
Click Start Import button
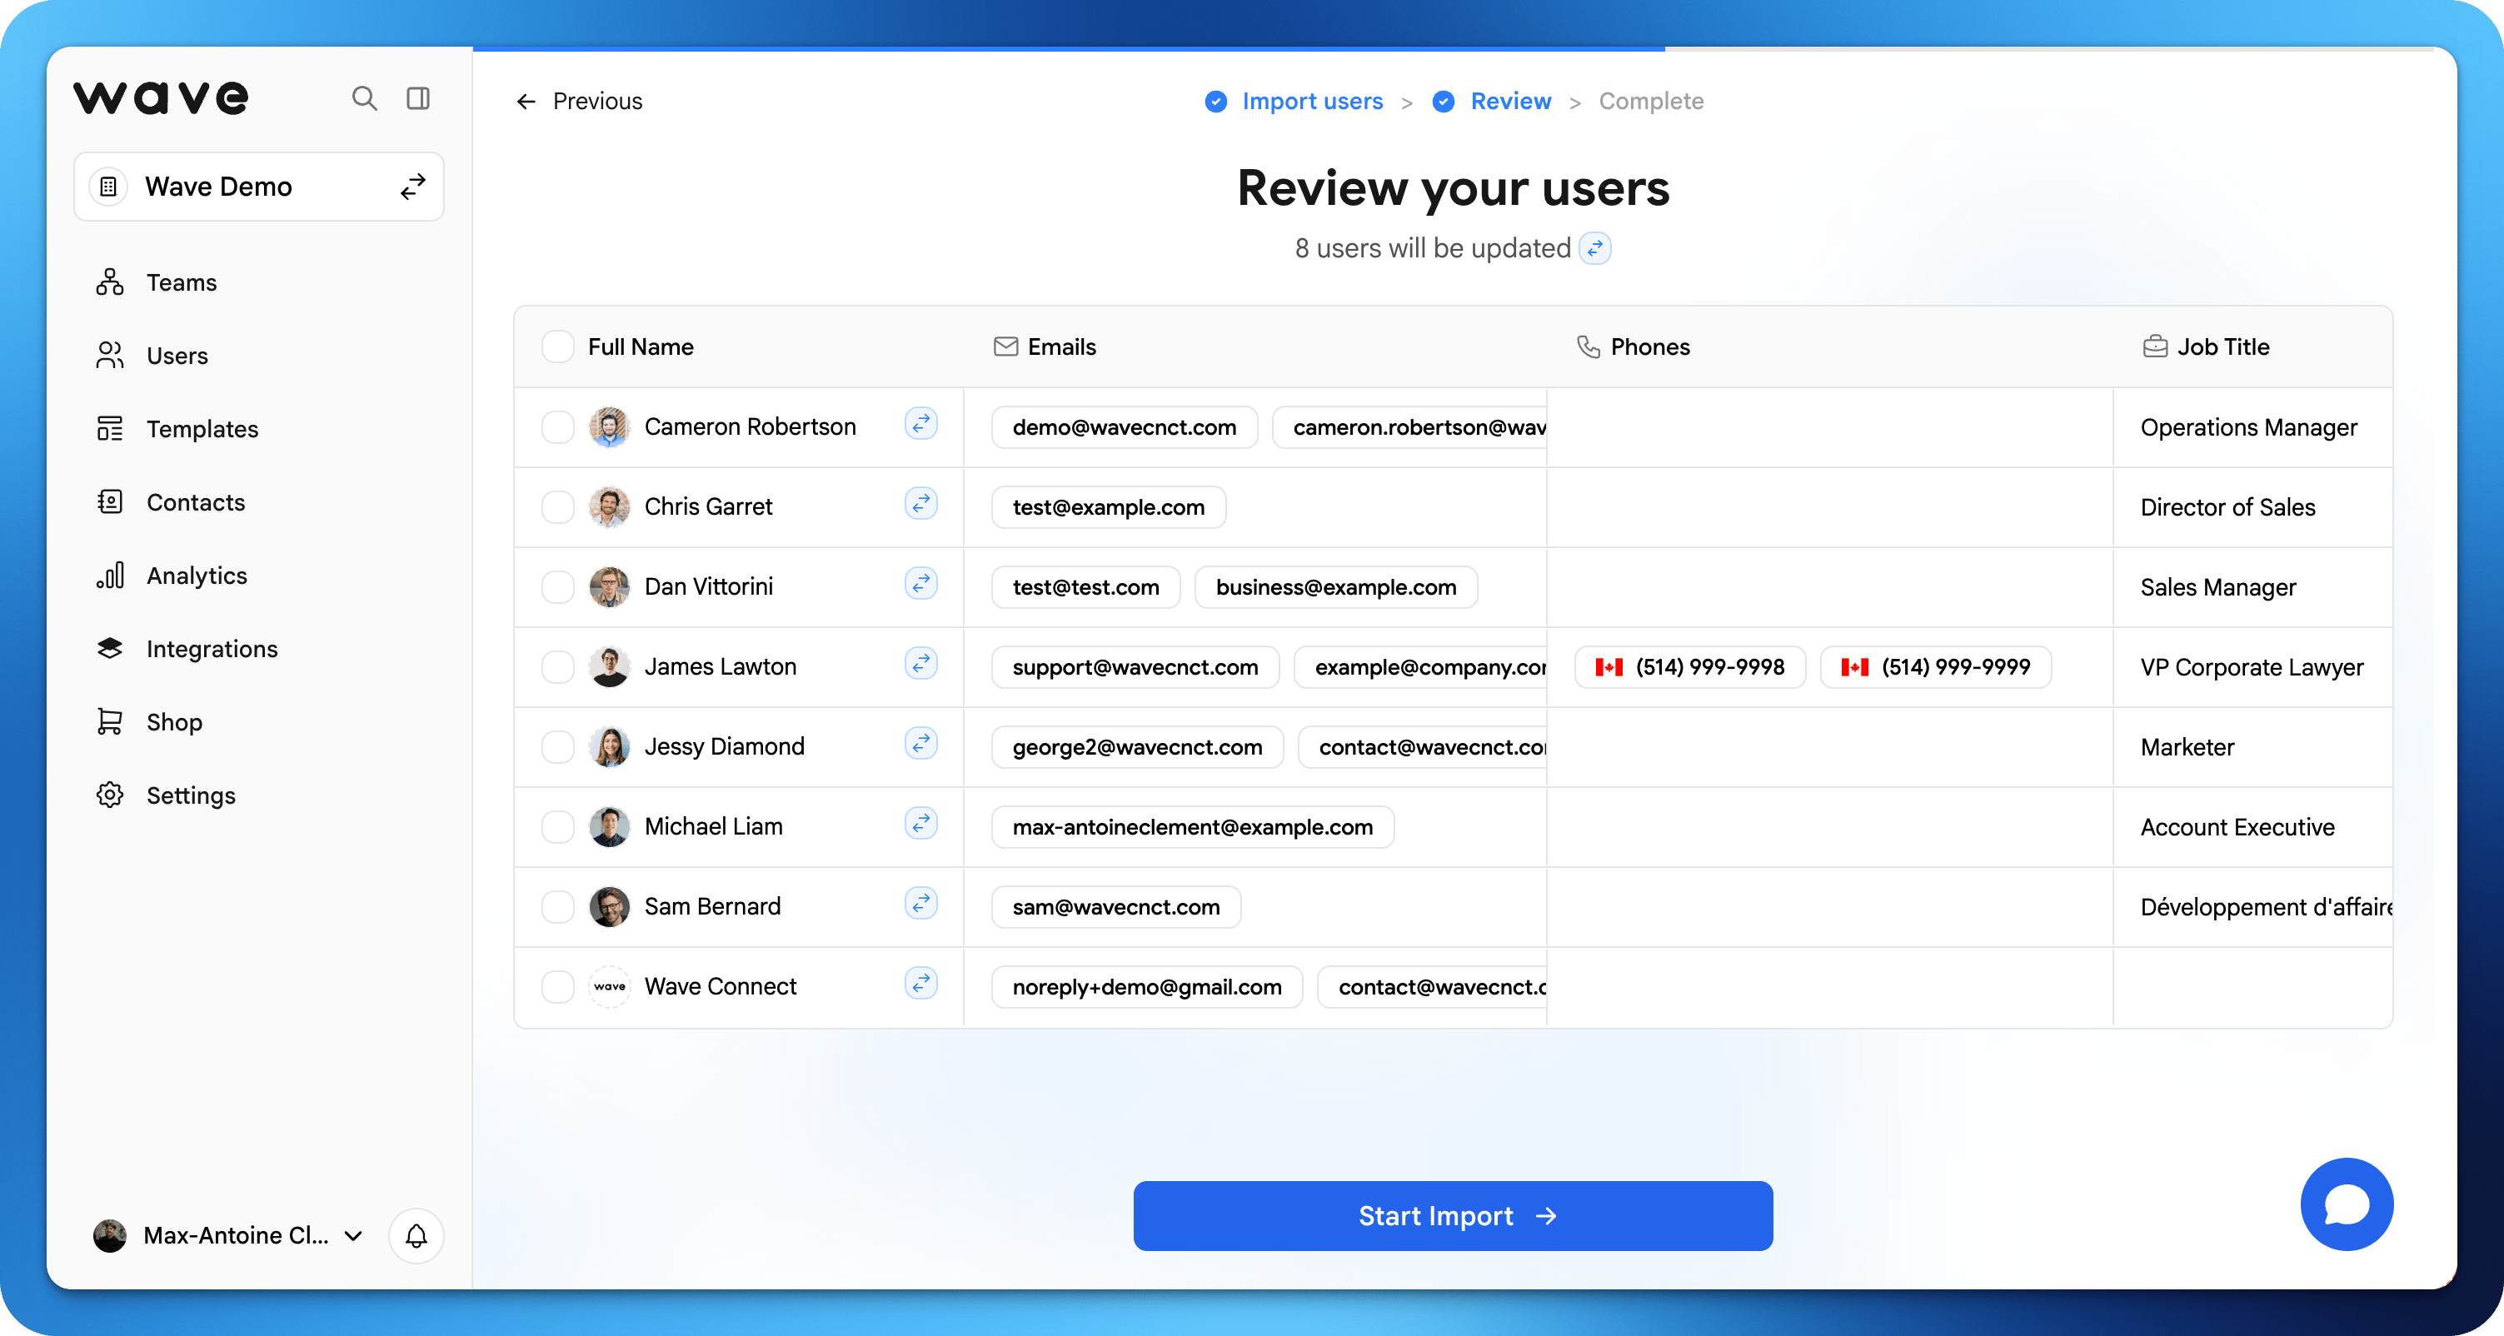(1452, 1215)
